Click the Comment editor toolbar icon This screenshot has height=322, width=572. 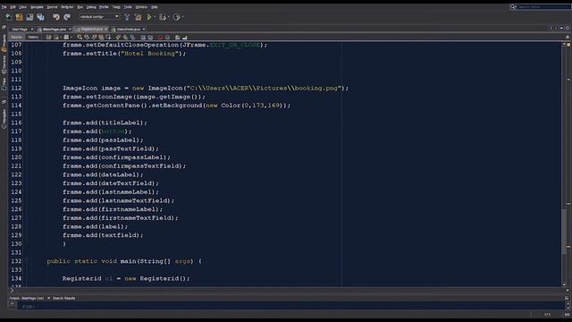point(177,37)
